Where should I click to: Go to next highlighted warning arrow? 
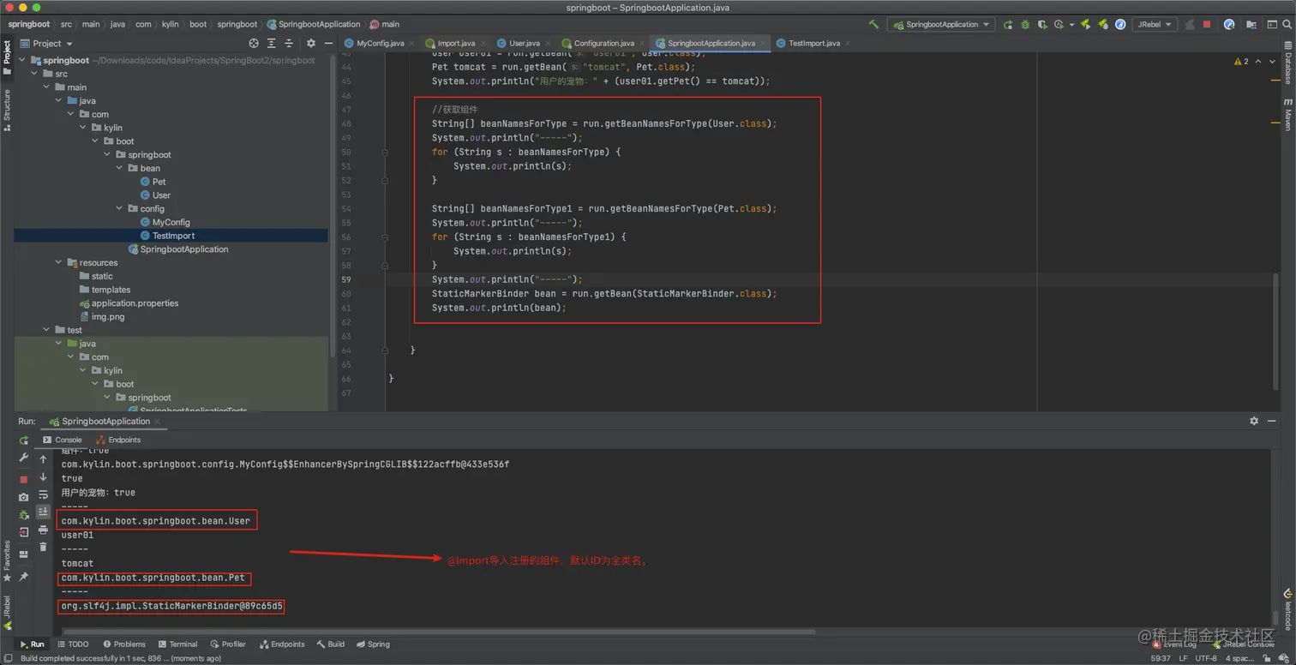1272,62
